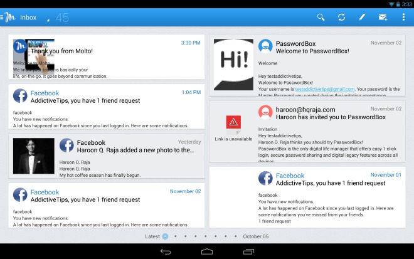Tap the Android recent apps button
This screenshot has width=414, height=259.
[248, 251]
